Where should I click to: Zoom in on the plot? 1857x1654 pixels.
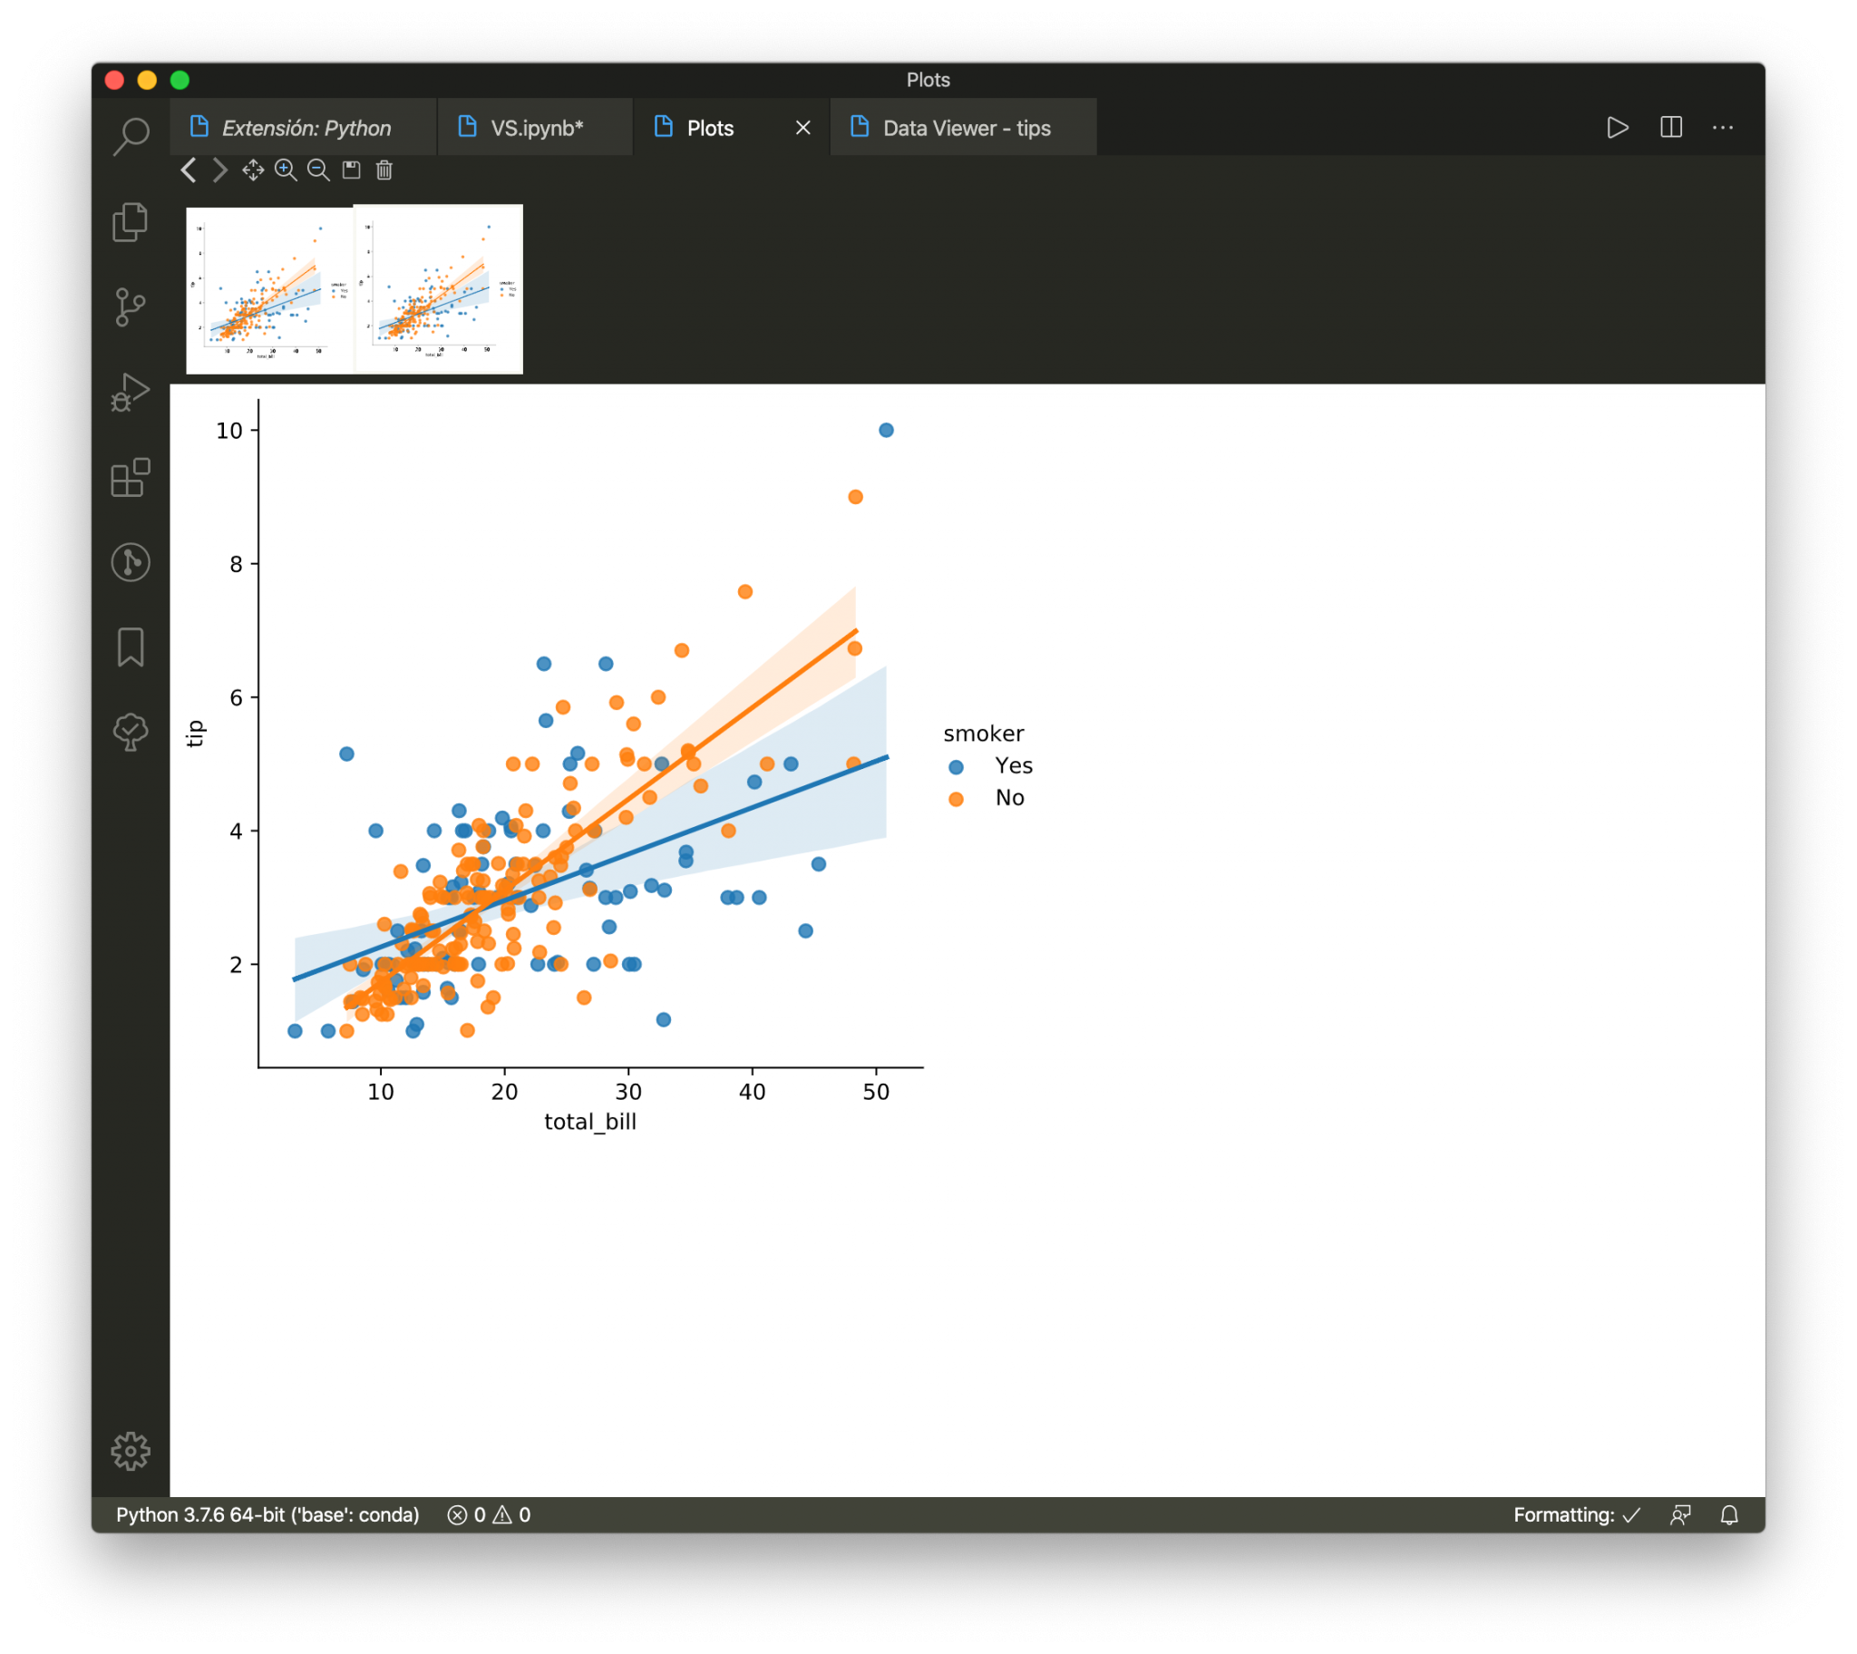click(286, 170)
